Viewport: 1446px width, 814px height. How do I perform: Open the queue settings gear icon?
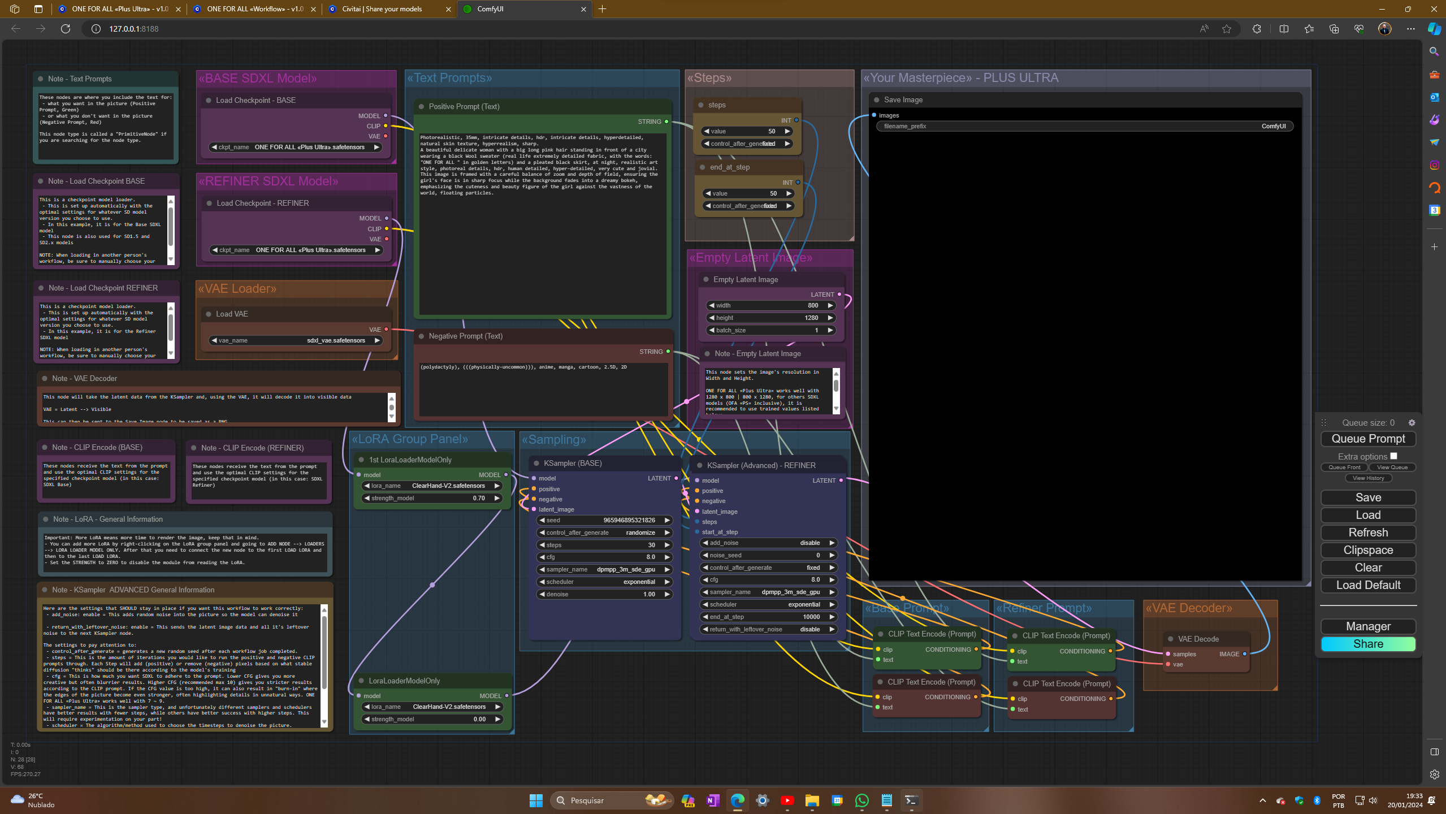coord(1412,423)
